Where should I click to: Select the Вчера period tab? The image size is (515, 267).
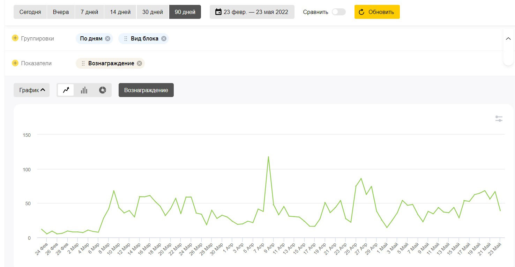click(61, 12)
